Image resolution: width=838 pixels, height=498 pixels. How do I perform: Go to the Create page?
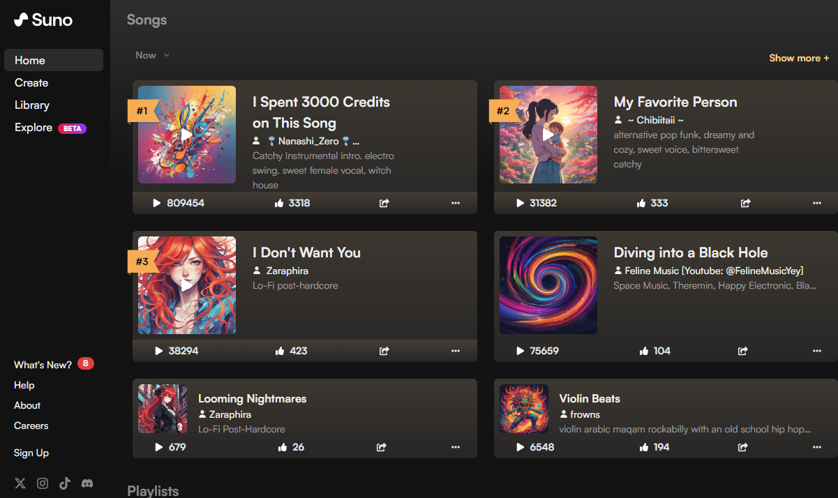(x=31, y=82)
